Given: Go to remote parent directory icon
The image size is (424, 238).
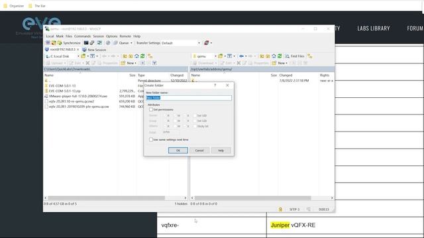Looking at the screenshot, I should point(262,56).
